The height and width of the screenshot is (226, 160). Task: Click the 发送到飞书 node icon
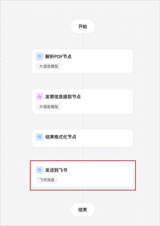(x=39, y=170)
